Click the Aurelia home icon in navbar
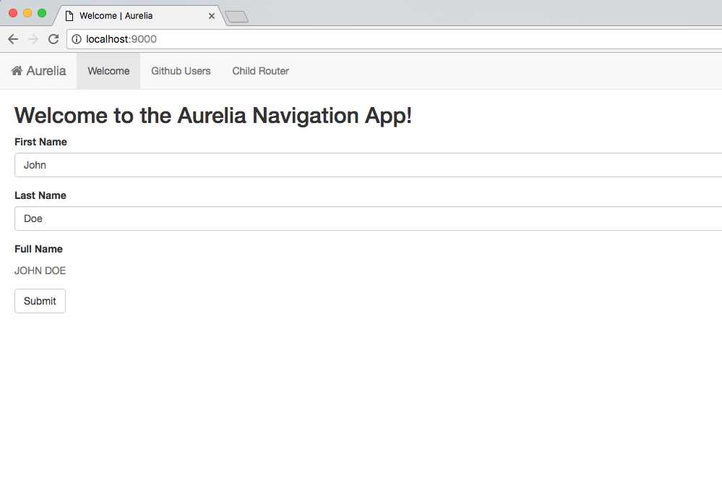 [x=17, y=70]
